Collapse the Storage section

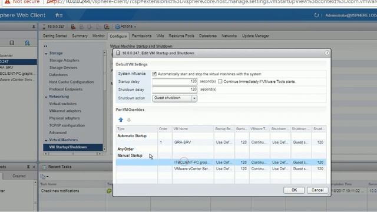coord(46,54)
